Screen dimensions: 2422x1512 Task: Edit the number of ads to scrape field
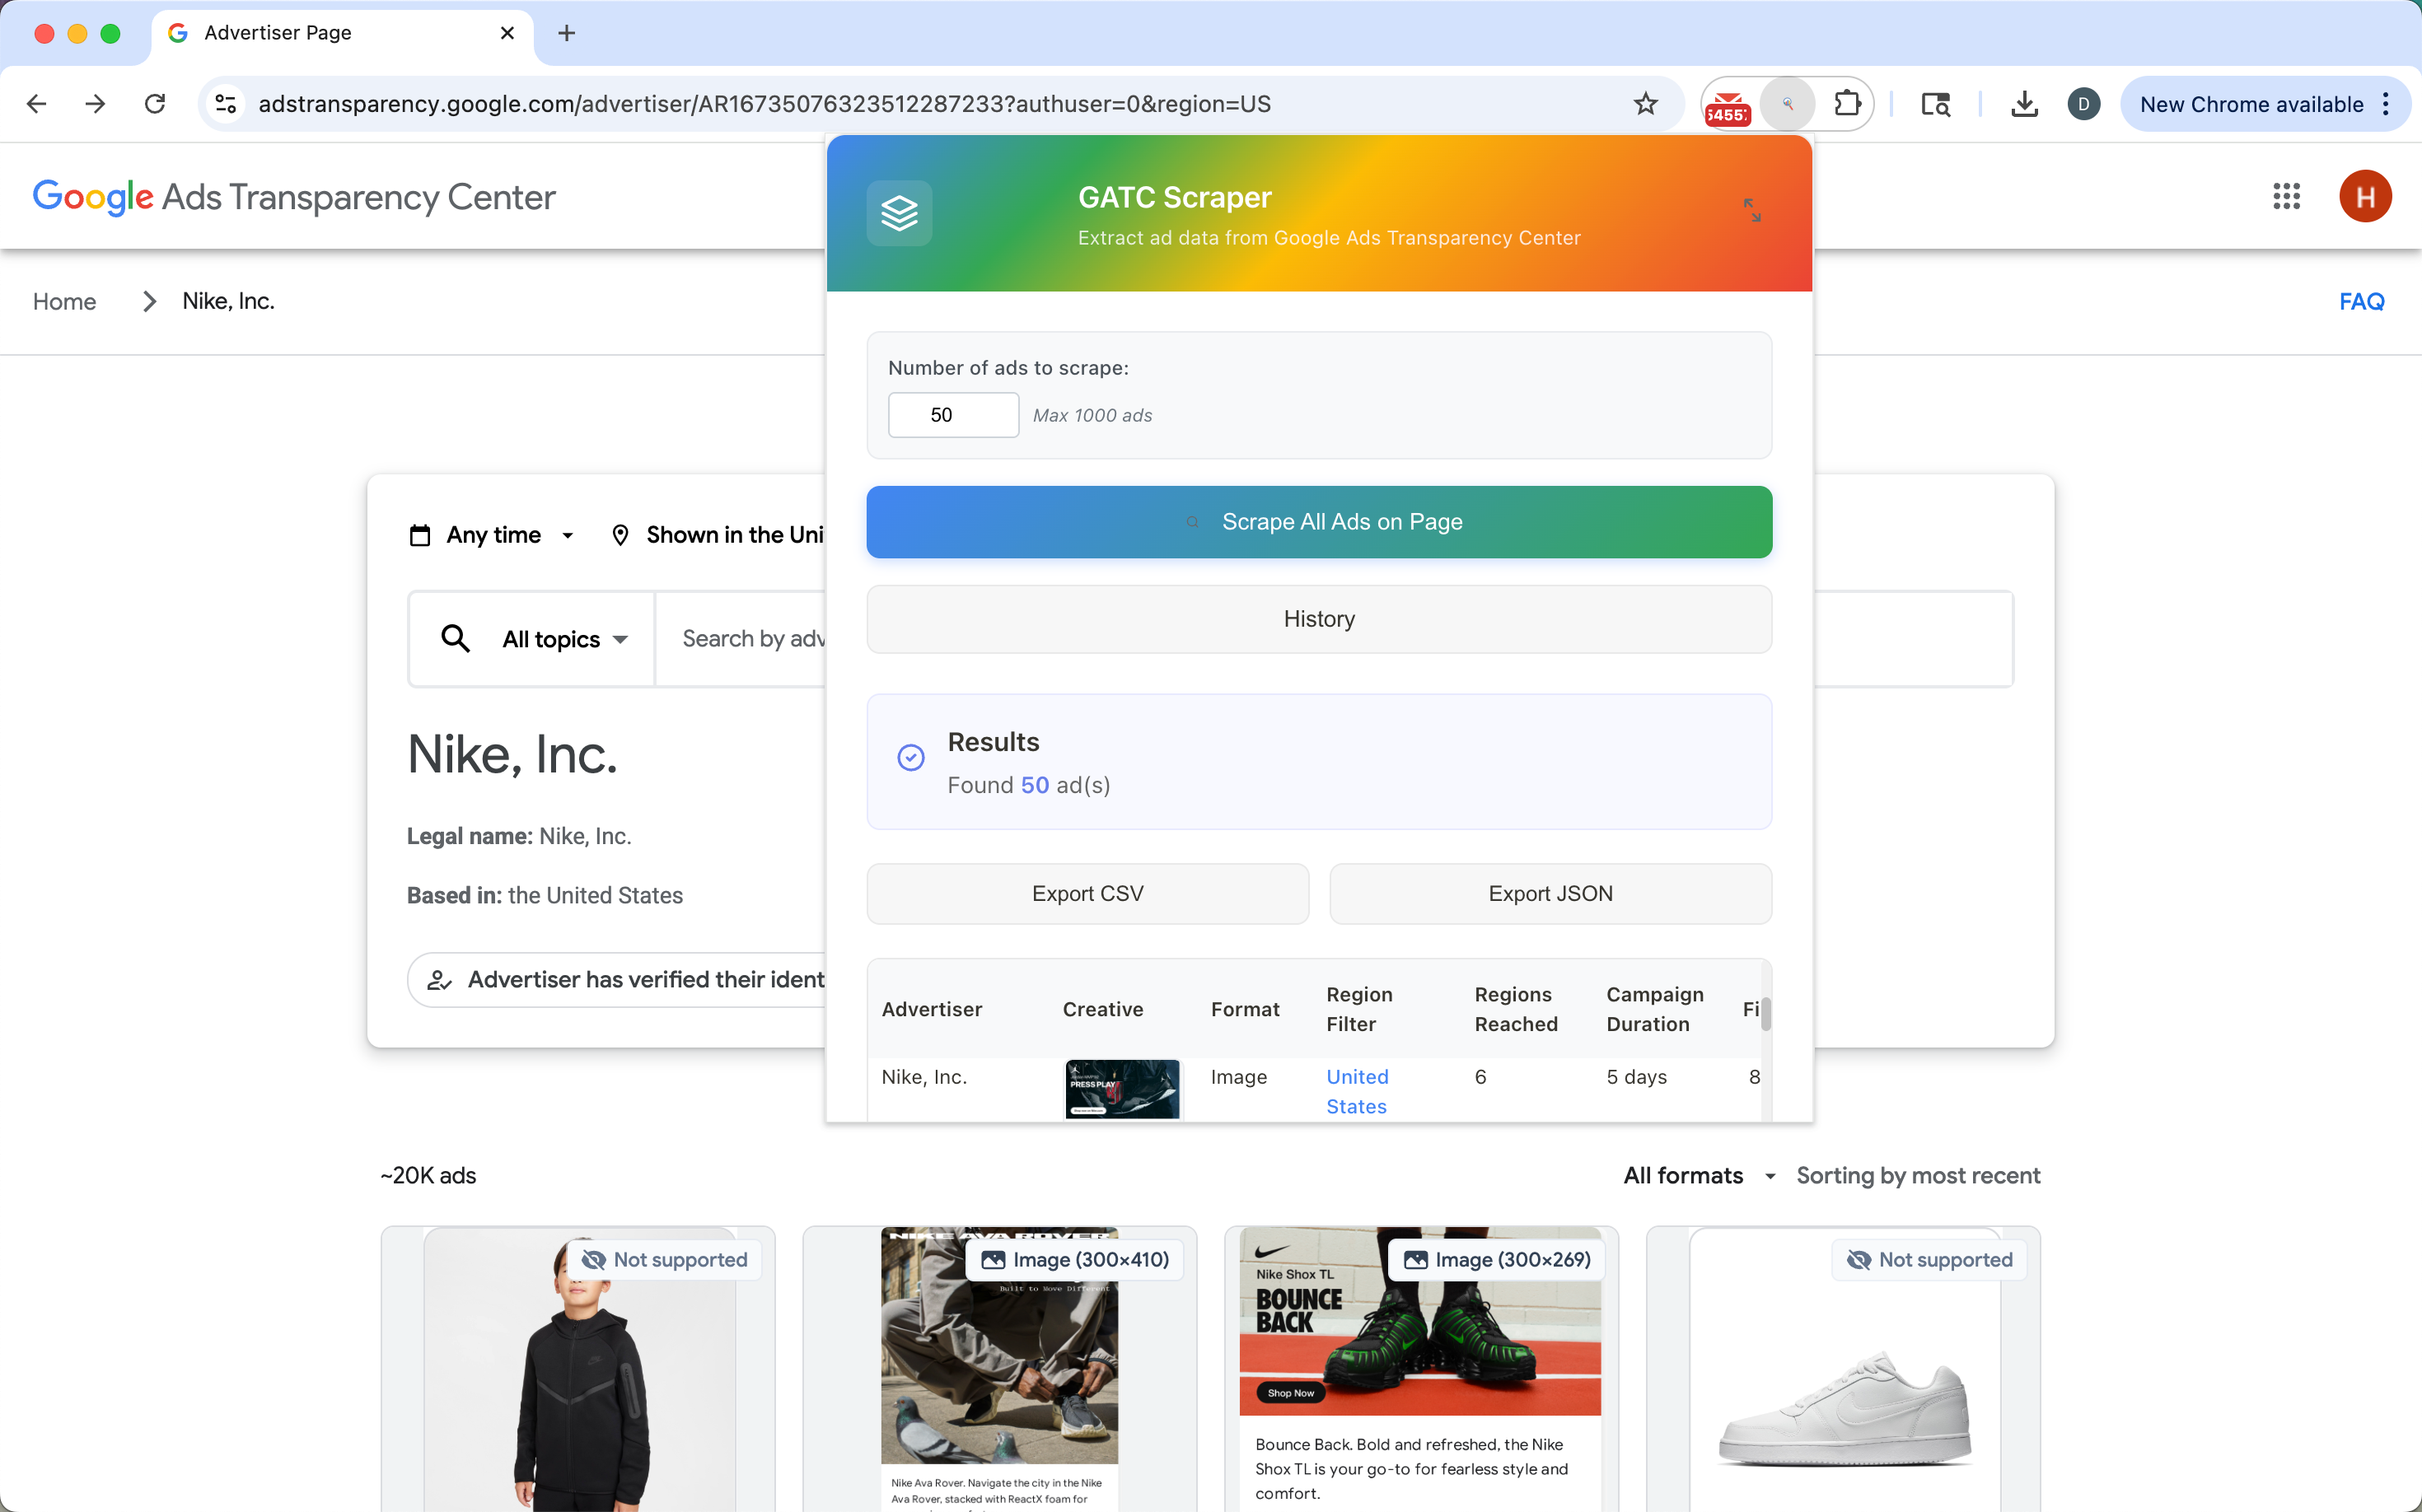tap(951, 414)
